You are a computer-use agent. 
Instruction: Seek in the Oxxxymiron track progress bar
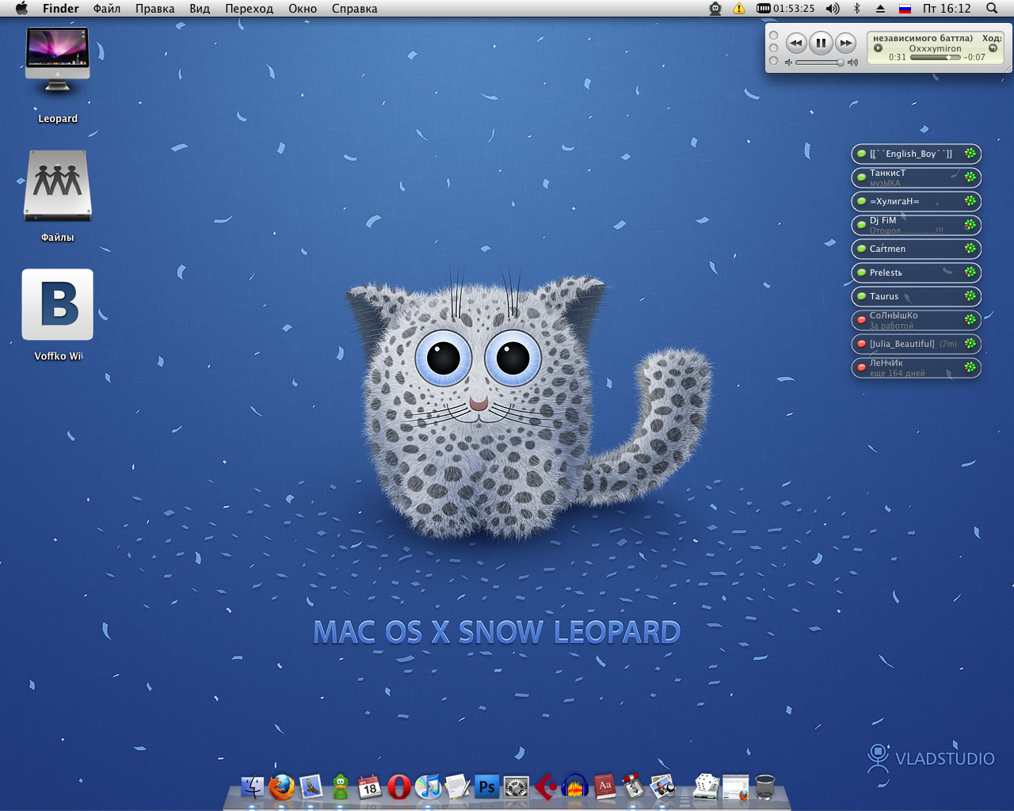(935, 57)
